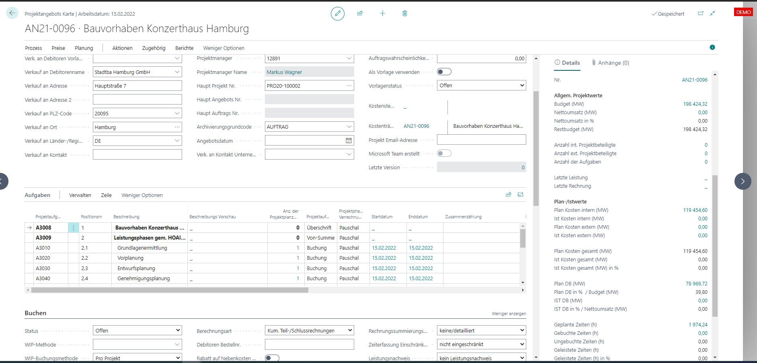Go to next record arrow
Screen dimensions: 757x363
tap(743, 181)
